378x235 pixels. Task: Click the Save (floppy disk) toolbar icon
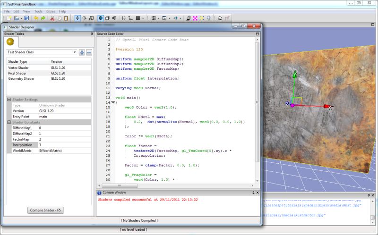[x=27, y=18]
